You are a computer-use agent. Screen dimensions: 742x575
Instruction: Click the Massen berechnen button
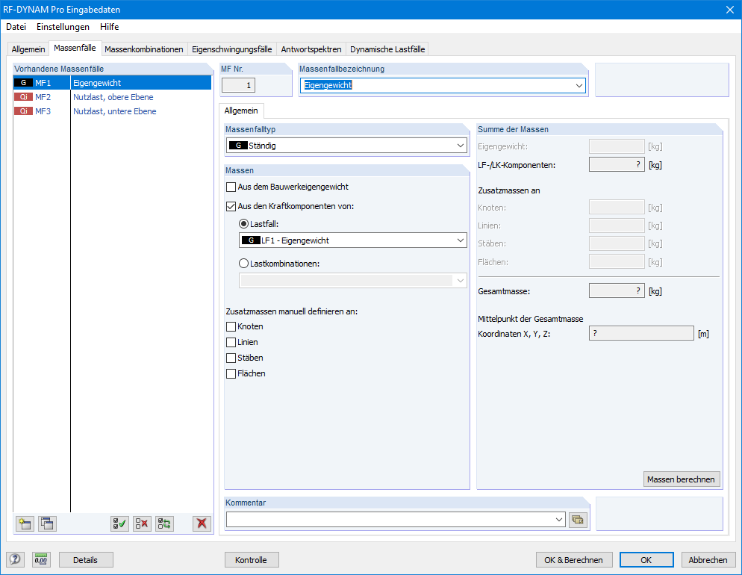(682, 479)
